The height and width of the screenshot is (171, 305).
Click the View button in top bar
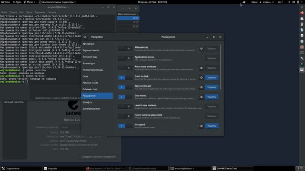tap(5, 2)
